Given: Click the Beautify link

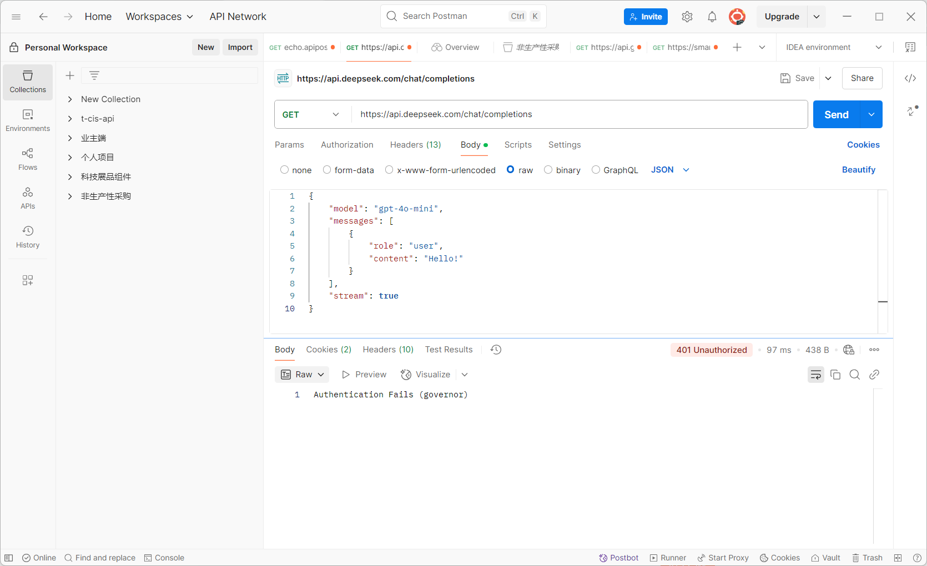Looking at the screenshot, I should click(859, 170).
